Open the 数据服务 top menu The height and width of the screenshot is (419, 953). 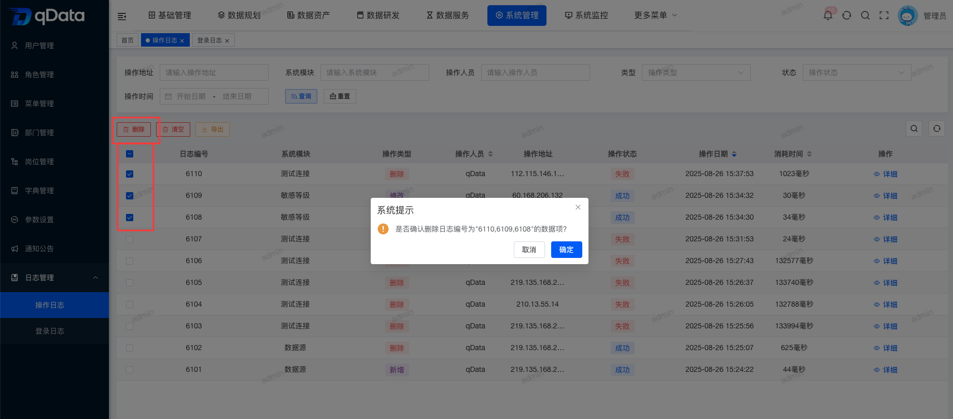coord(447,16)
